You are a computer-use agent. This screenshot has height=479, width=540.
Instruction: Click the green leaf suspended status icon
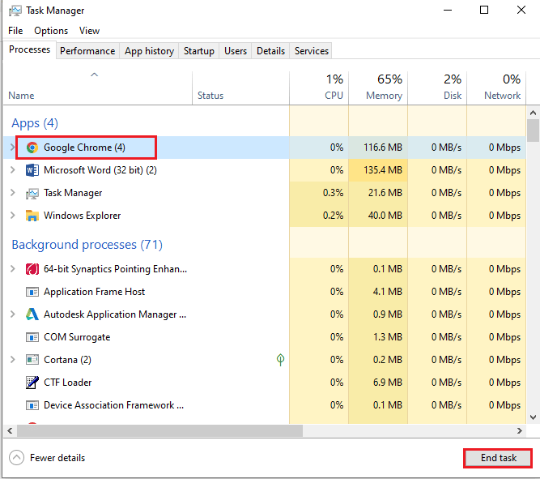point(280,360)
